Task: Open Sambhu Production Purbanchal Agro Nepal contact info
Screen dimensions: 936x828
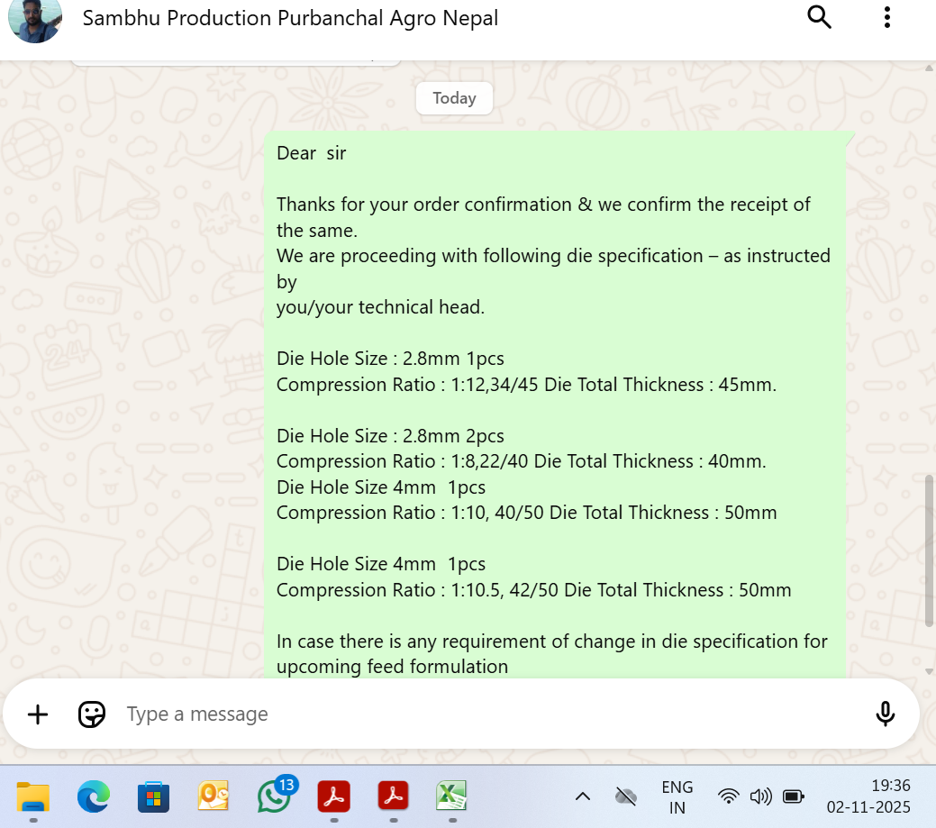Action: click(290, 18)
